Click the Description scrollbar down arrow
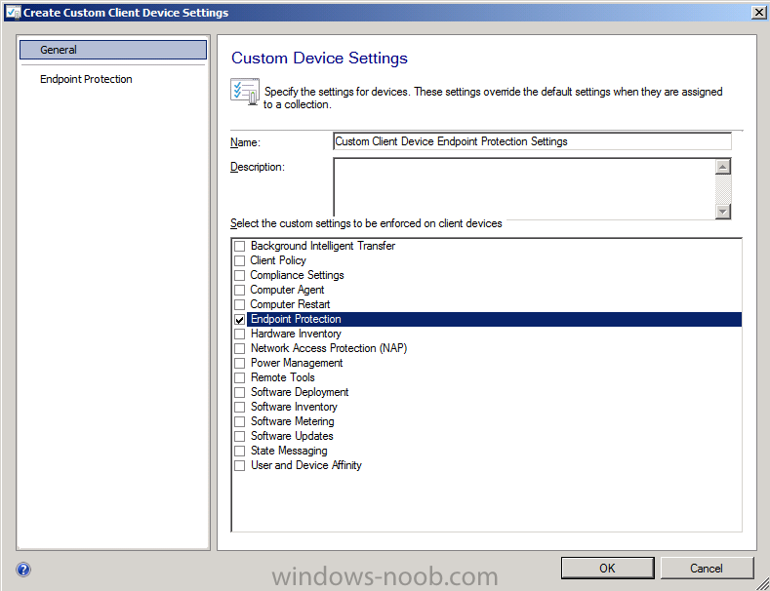The image size is (770, 591). point(723,212)
